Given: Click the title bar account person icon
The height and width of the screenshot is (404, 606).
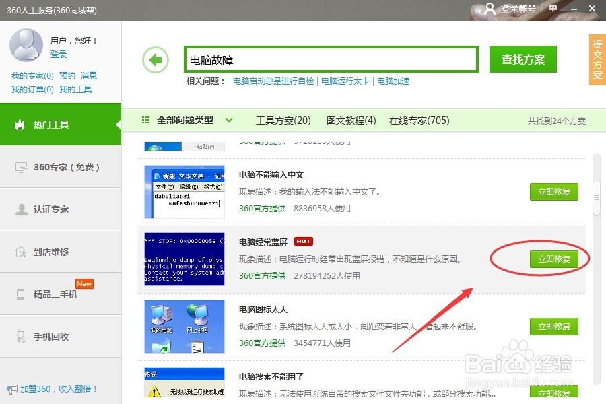Looking at the screenshot, I should tap(490, 9).
